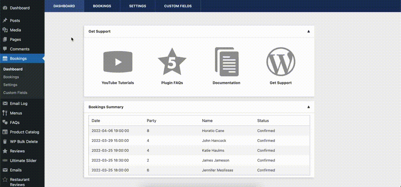The height and width of the screenshot is (187, 401).
Task: Click the WP Bulk Delete trash icon
Action: pyautogui.click(x=5, y=141)
